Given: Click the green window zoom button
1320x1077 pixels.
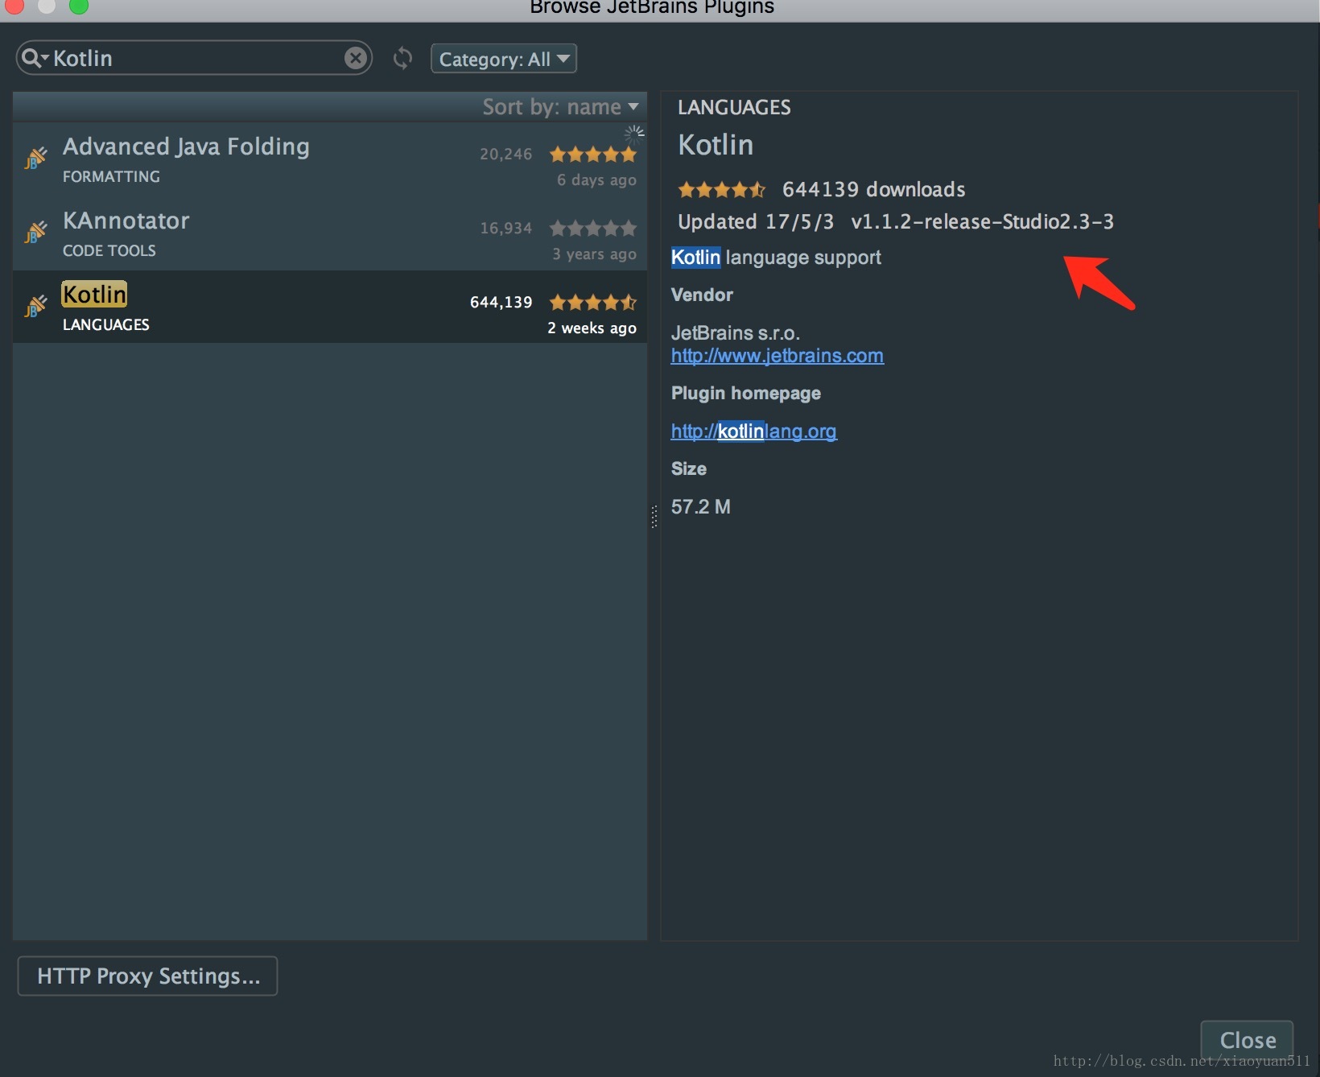Looking at the screenshot, I should [x=78, y=6].
